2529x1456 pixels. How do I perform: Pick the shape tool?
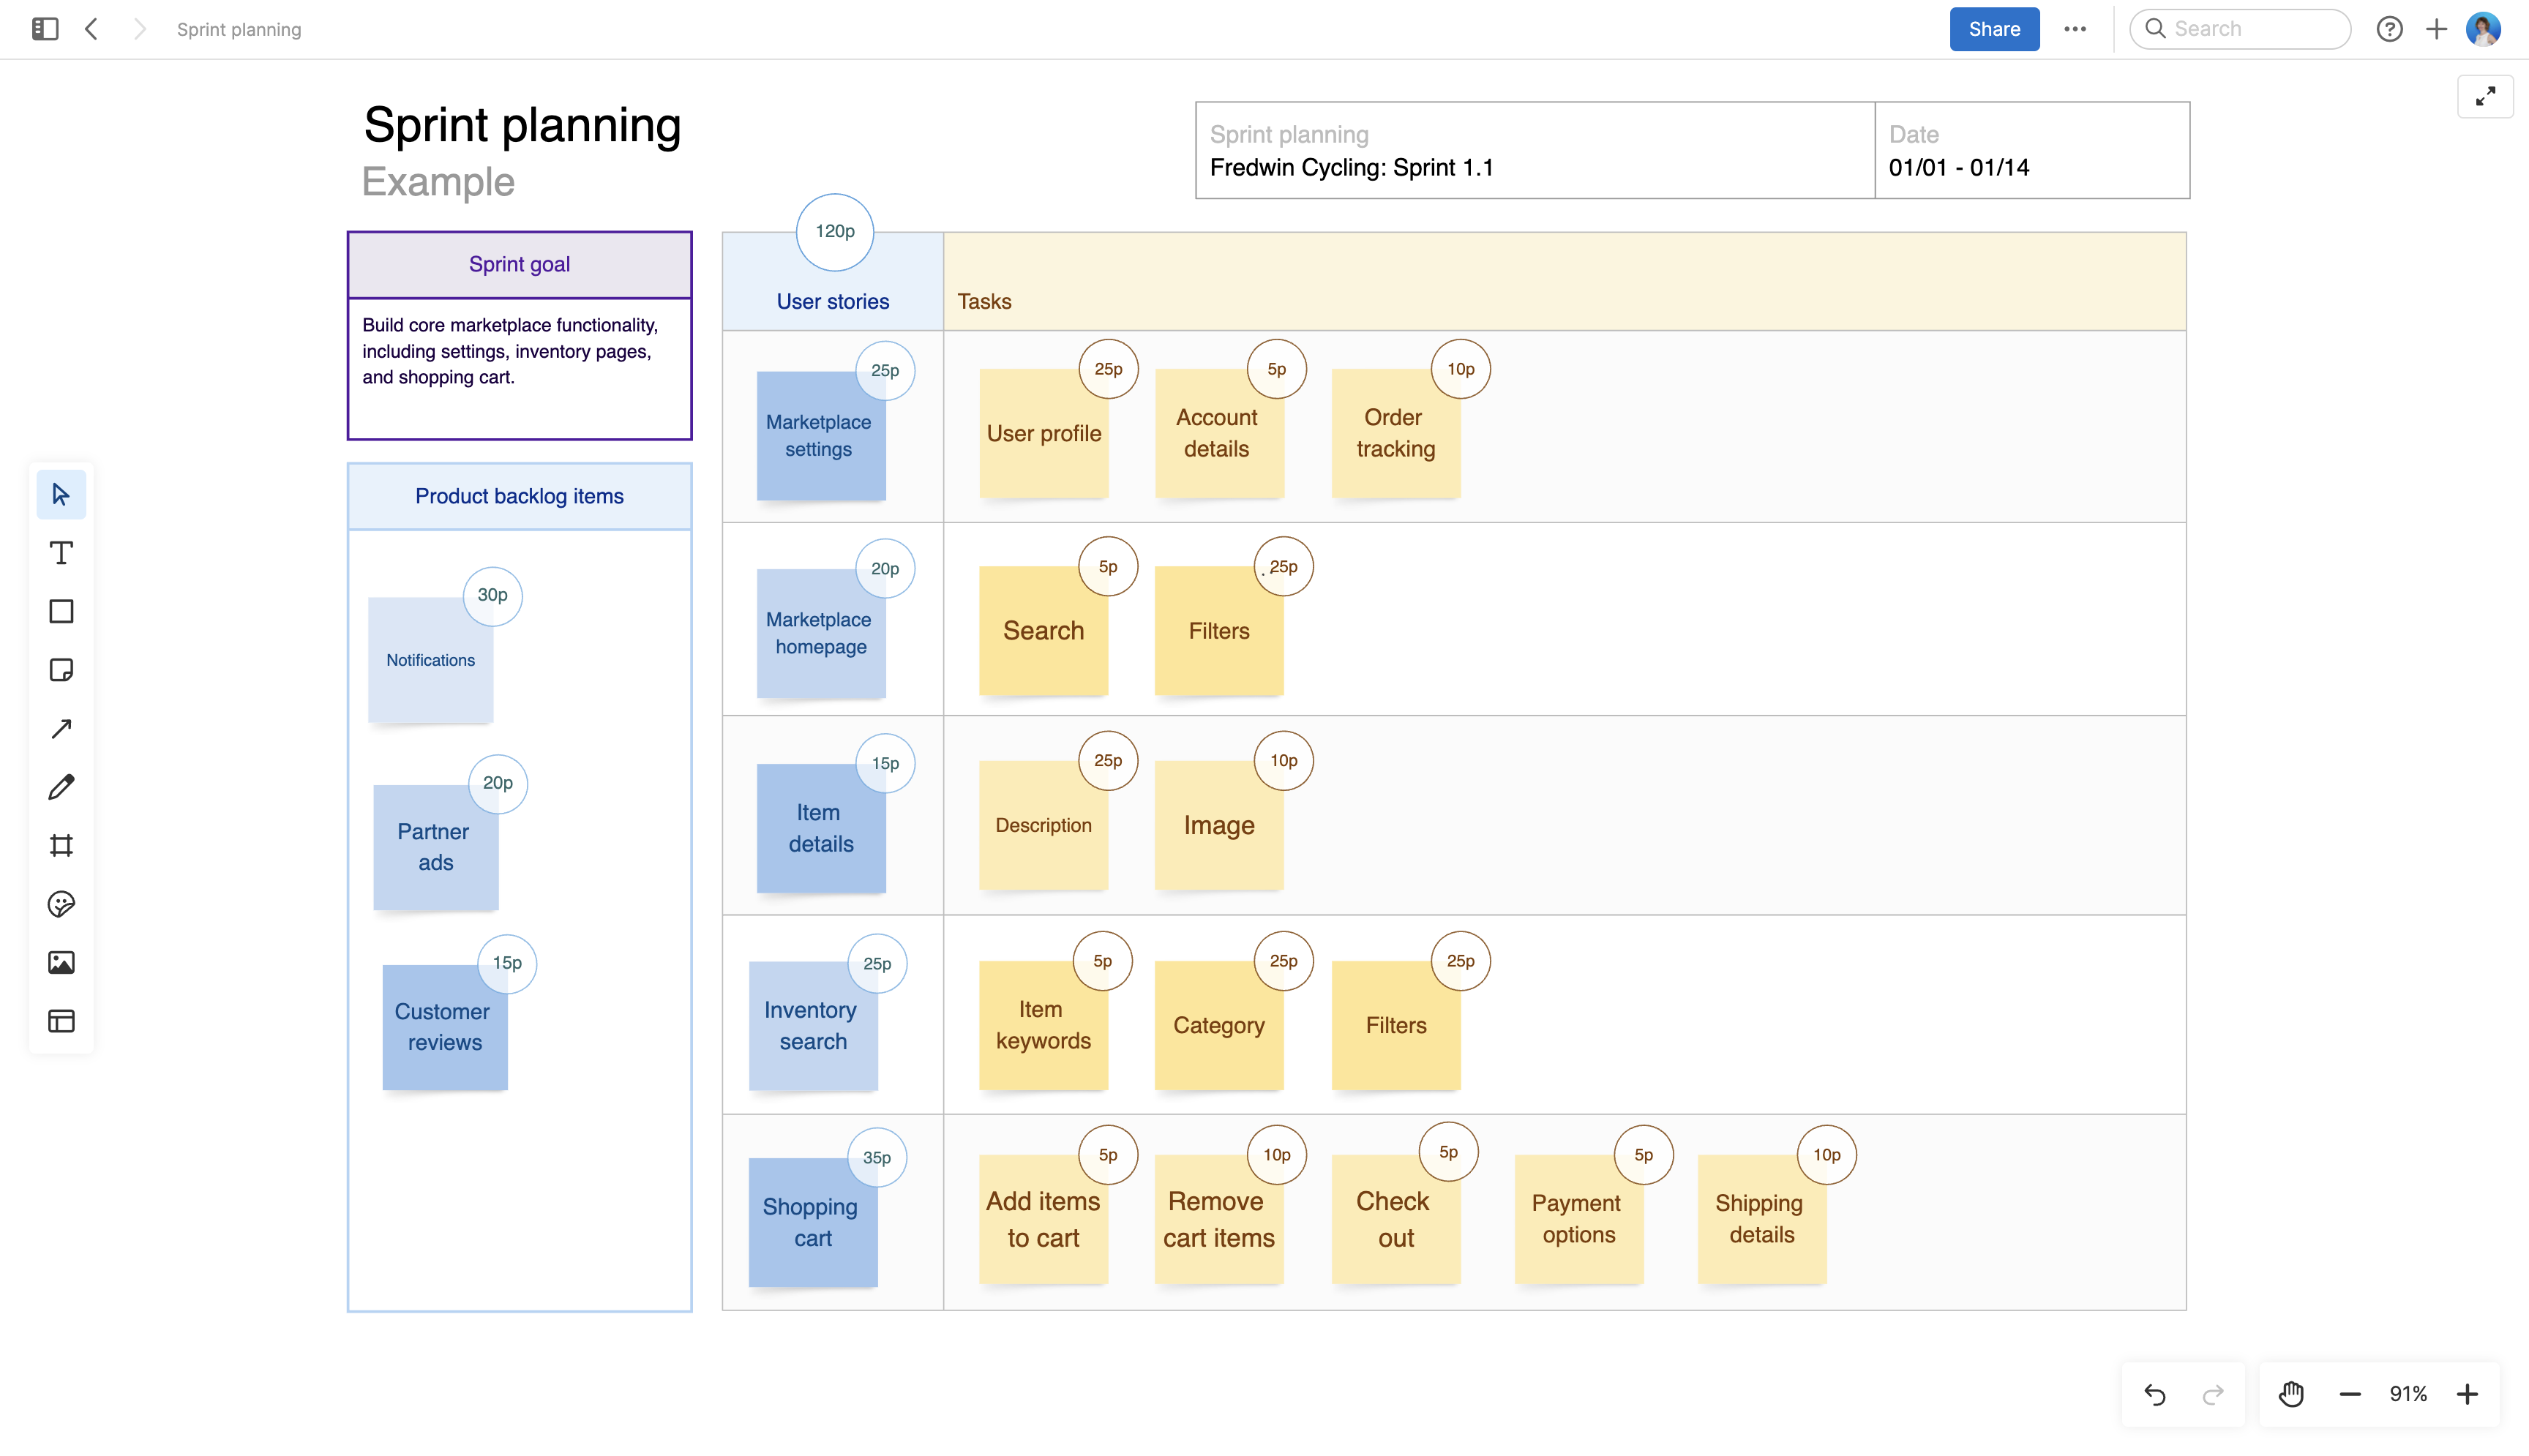click(61, 611)
